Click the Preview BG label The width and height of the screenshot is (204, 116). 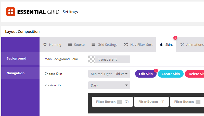pyautogui.click(x=53, y=85)
